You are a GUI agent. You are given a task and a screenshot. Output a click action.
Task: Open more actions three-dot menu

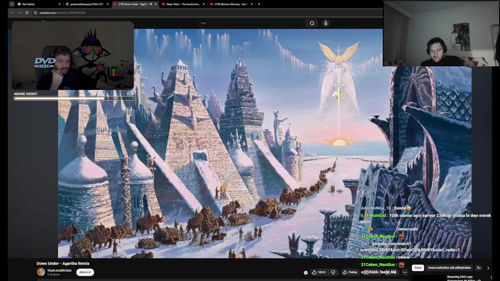point(405,272)
